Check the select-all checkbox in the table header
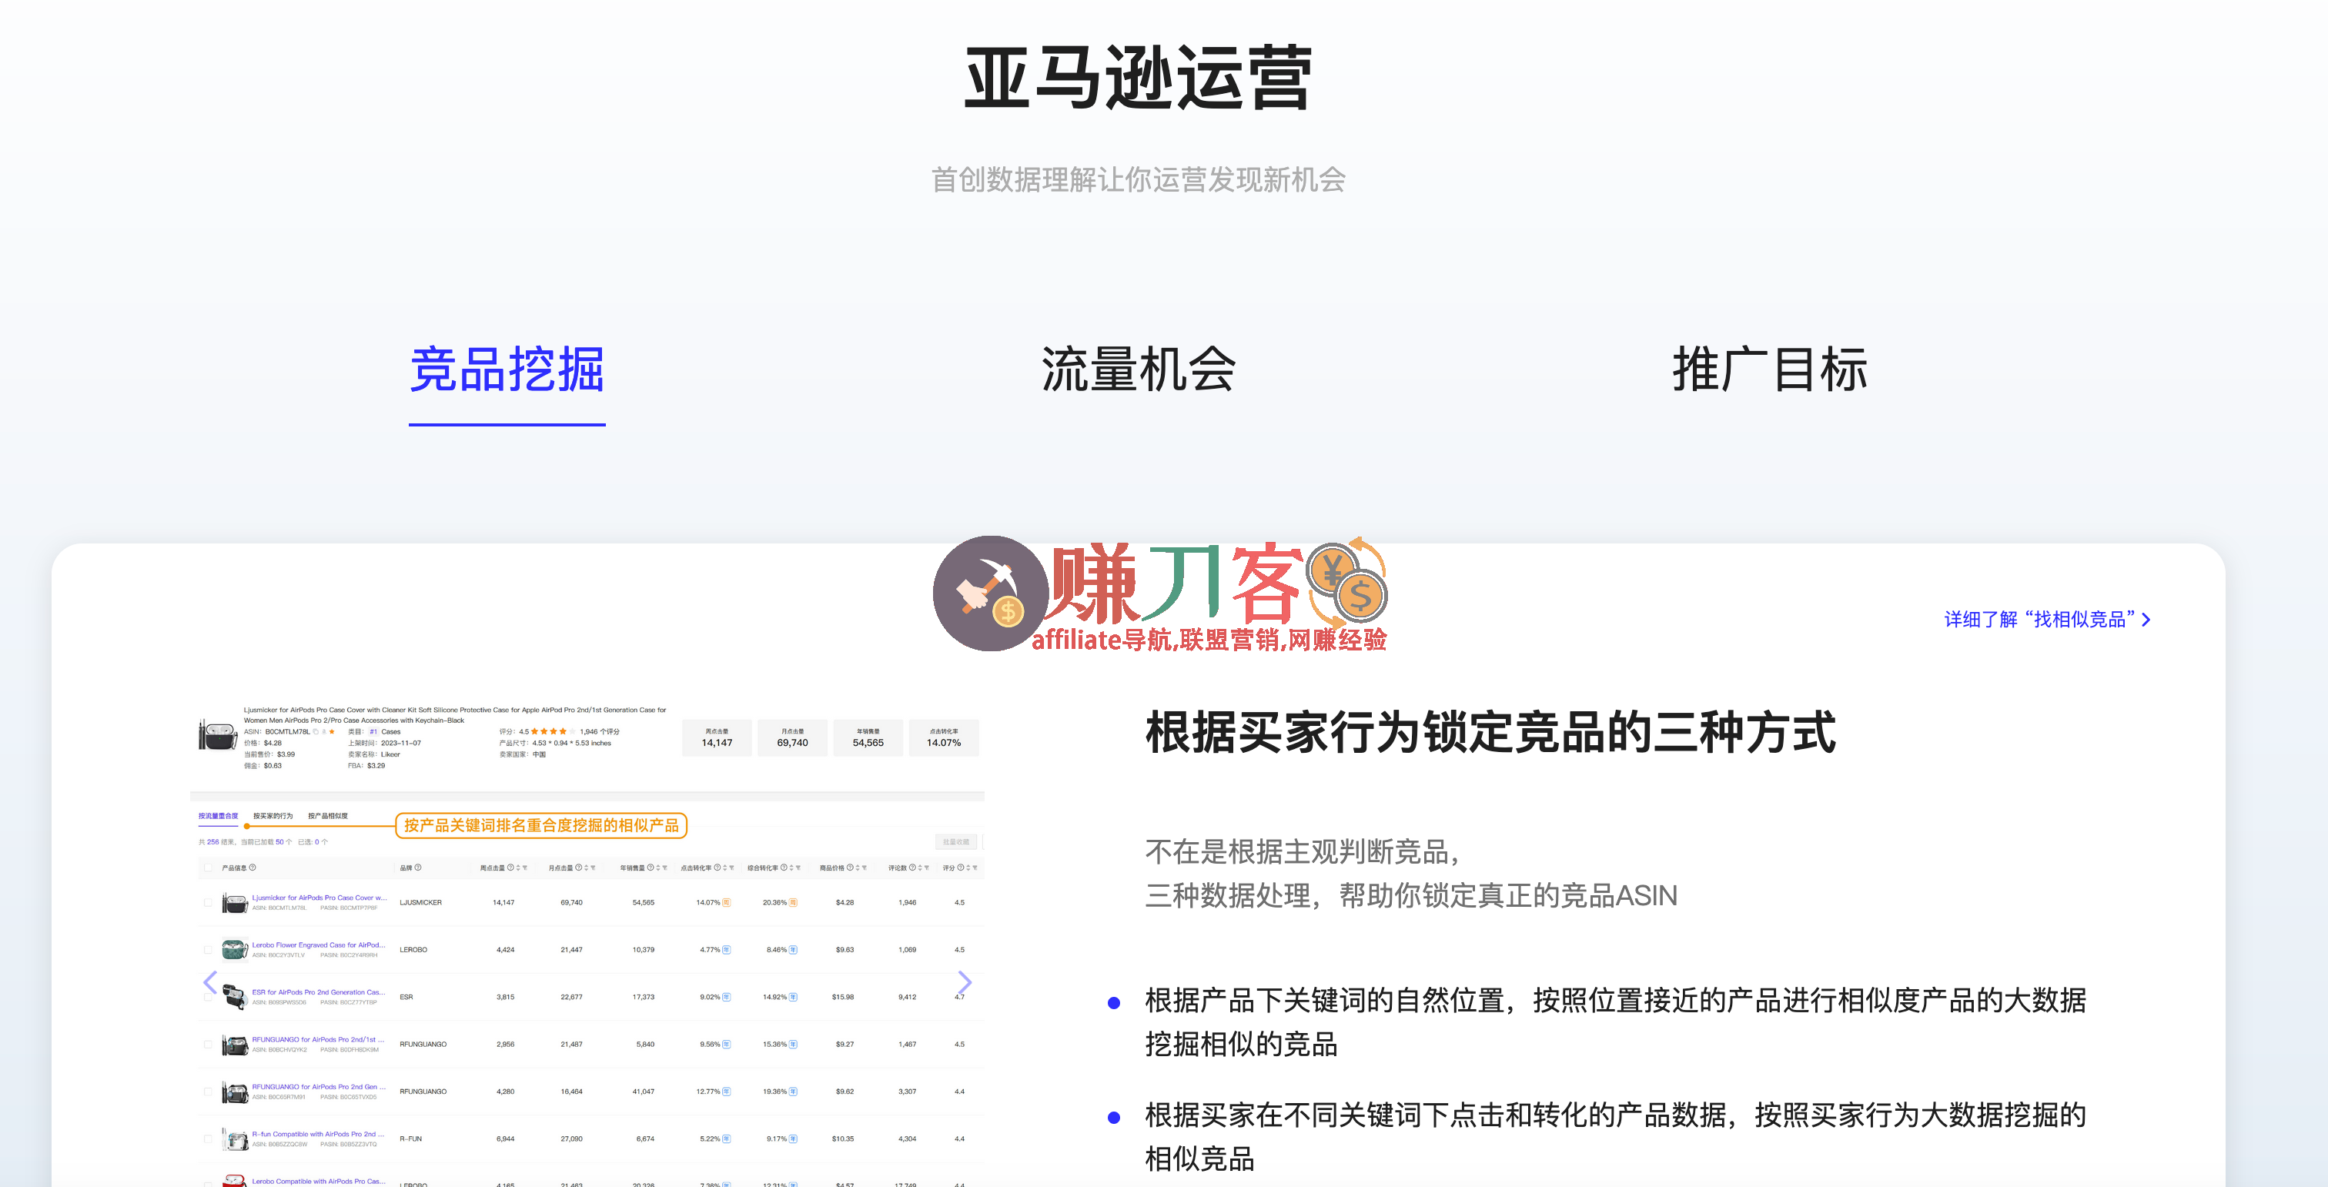Screen dimensions: 2328x1187 (x=208, y=868)
